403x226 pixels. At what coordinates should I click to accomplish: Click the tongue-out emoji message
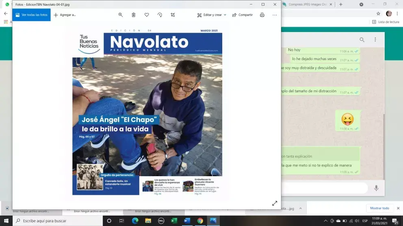click(347, 120)
